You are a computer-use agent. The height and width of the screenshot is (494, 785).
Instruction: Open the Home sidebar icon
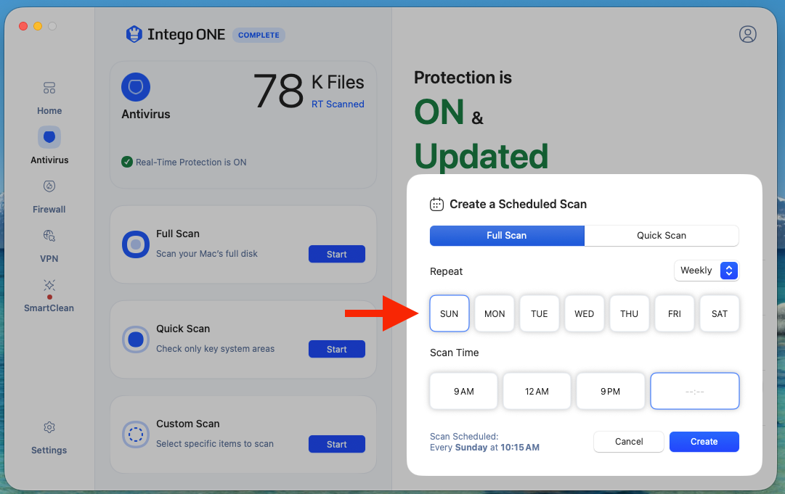(x=49, y=88)
